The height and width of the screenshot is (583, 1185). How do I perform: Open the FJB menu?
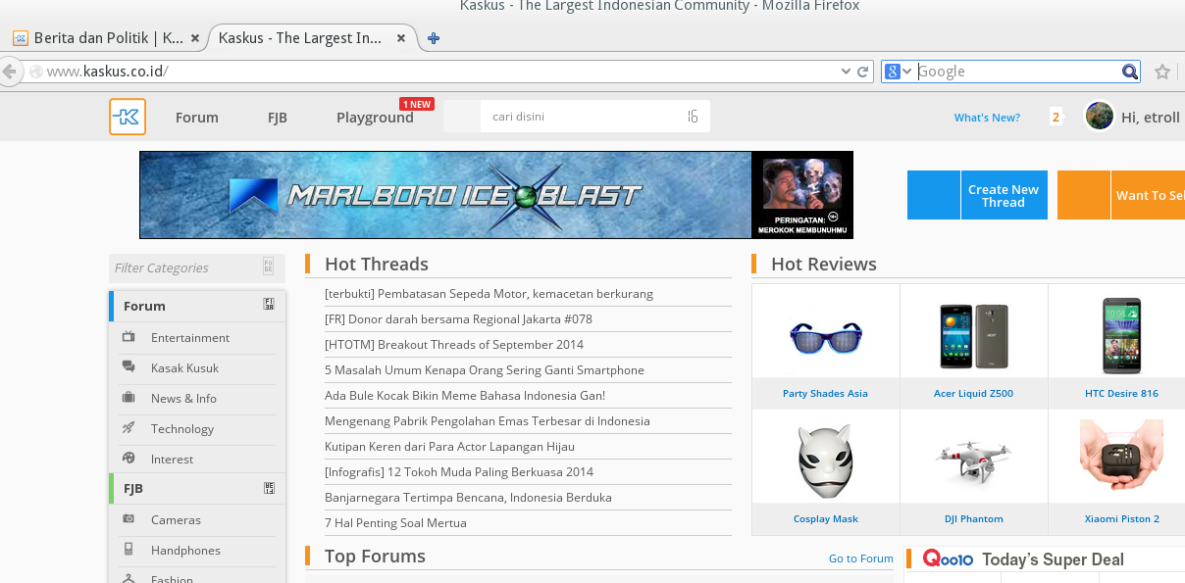click(278, 118)
